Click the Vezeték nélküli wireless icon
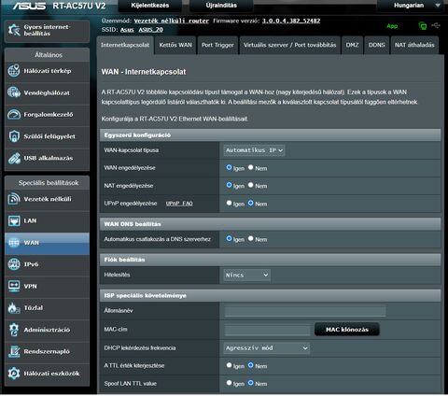448x396 pixels. tap(14, 199)
